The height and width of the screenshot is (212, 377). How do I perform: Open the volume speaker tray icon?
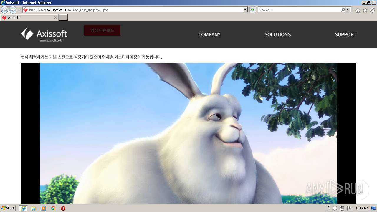[335, 208]
